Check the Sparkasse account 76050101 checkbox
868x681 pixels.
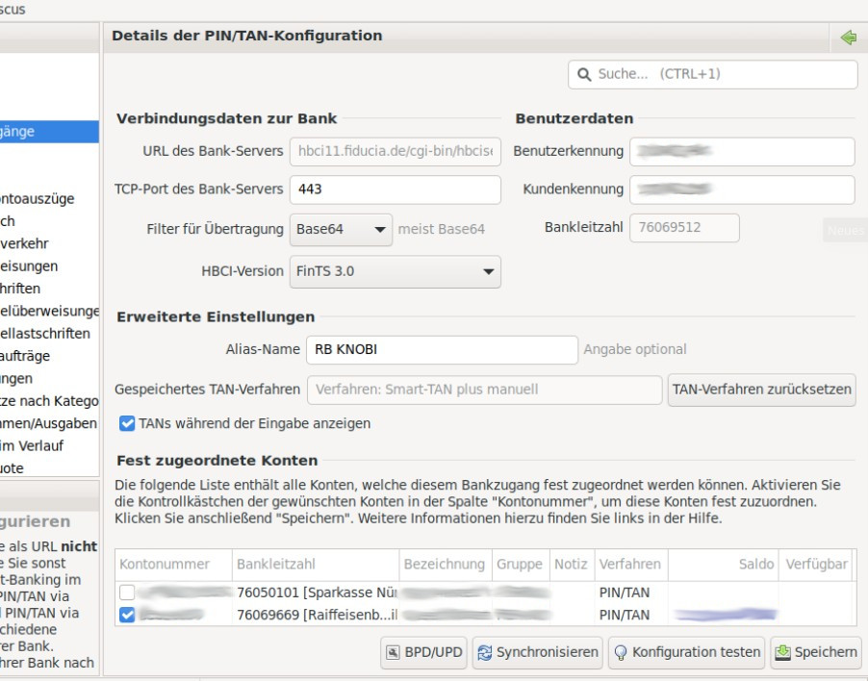[x=127, y=593]
